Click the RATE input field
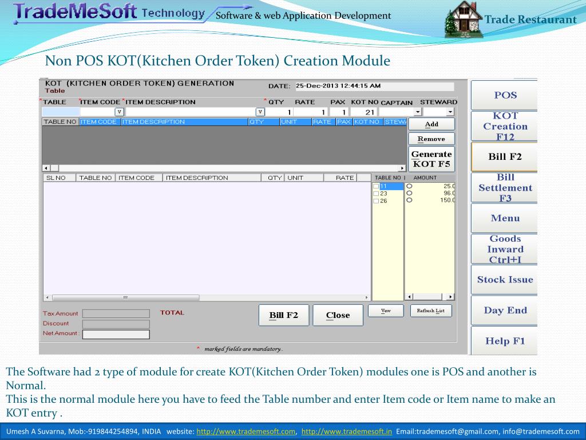 (311, 112)
